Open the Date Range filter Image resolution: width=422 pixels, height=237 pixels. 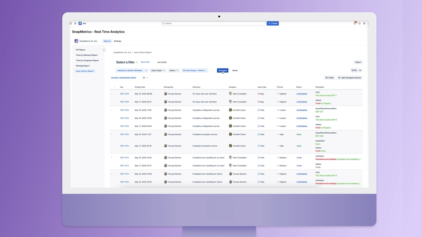click(195, 70)
